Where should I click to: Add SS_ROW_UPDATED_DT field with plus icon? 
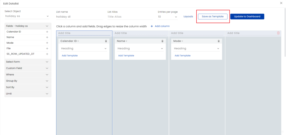(47, 54)
